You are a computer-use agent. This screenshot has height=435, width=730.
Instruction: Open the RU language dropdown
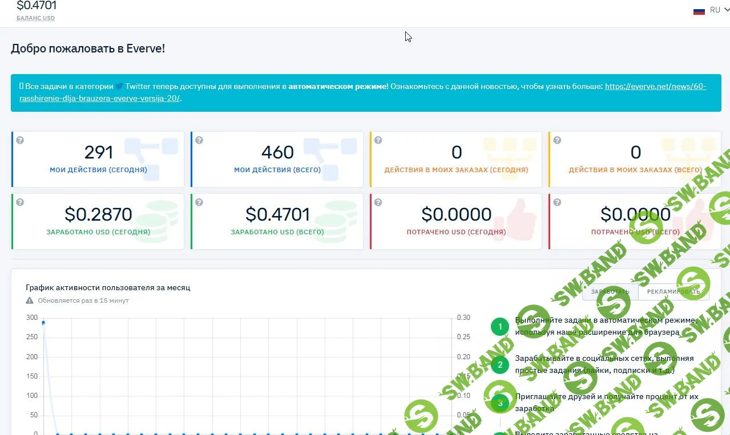point(718,10)
